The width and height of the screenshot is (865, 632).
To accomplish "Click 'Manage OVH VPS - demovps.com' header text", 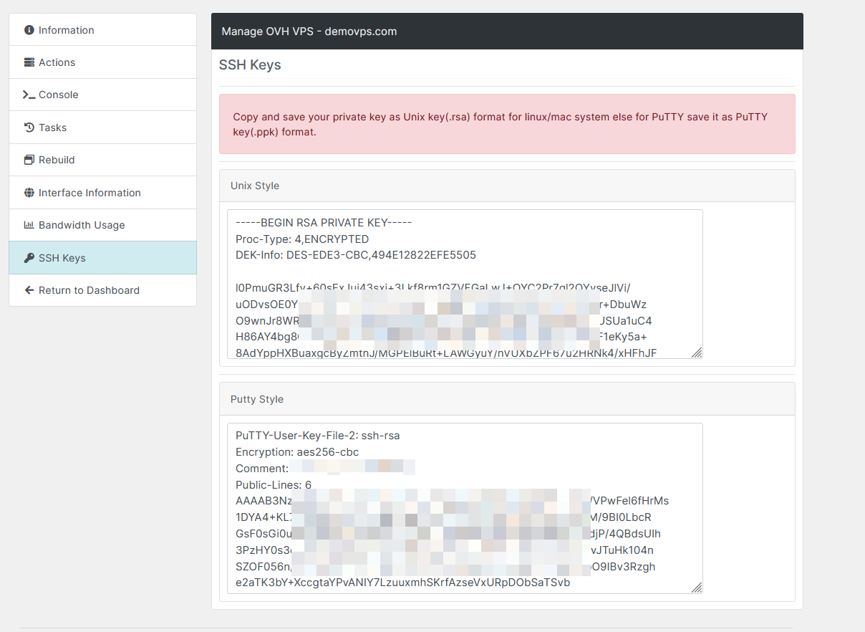I will pyautogui.click(x=309, y=32).
